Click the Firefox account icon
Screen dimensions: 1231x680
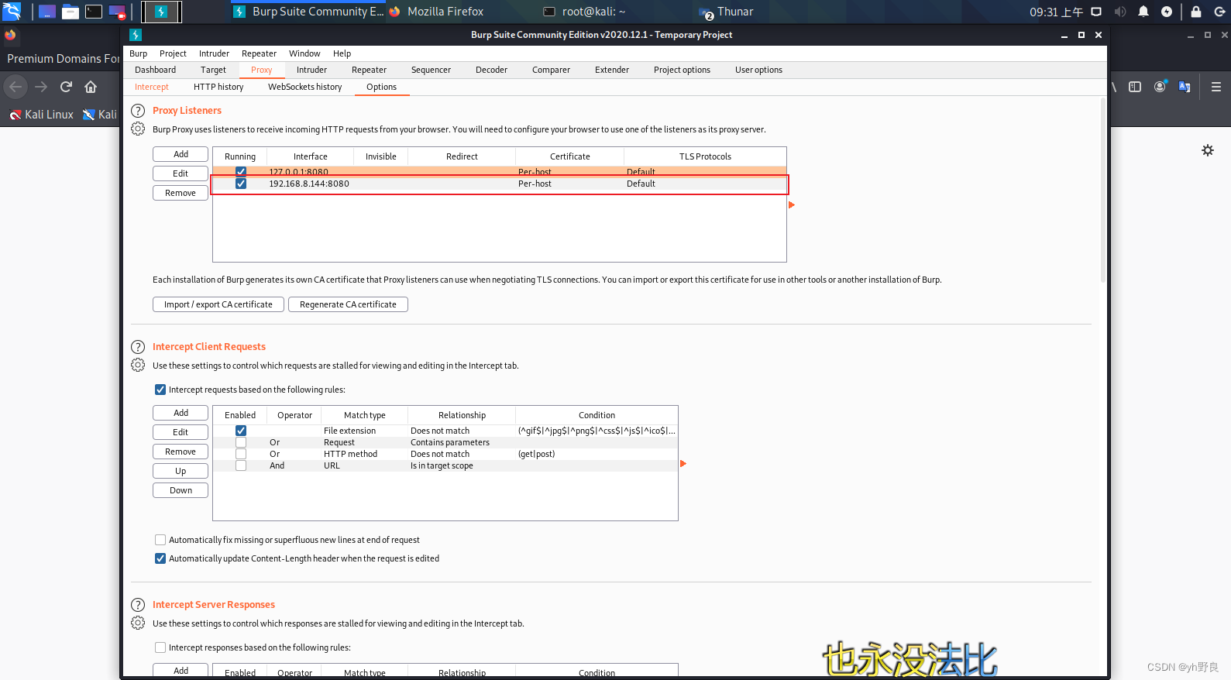(x=1160, y=87)
